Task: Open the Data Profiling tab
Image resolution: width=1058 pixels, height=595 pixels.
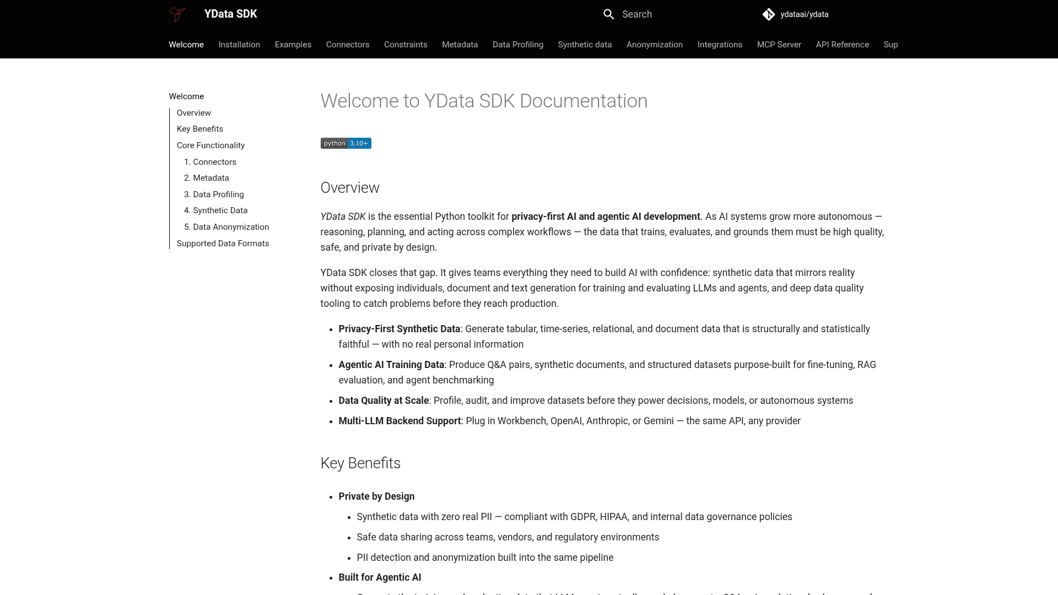Action: pyautogui.click(x=518, y=45)
